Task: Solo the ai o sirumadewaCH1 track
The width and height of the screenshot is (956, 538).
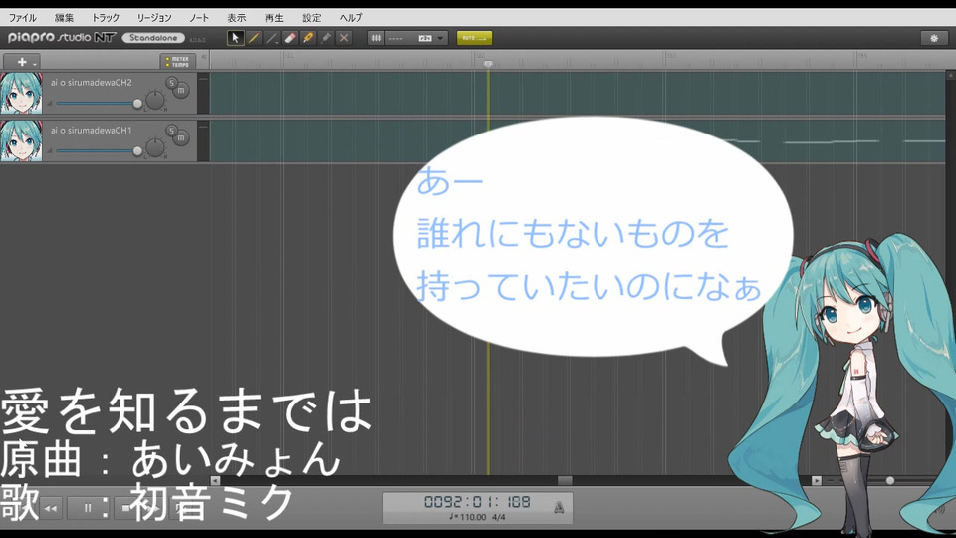Action: (172, 131)
